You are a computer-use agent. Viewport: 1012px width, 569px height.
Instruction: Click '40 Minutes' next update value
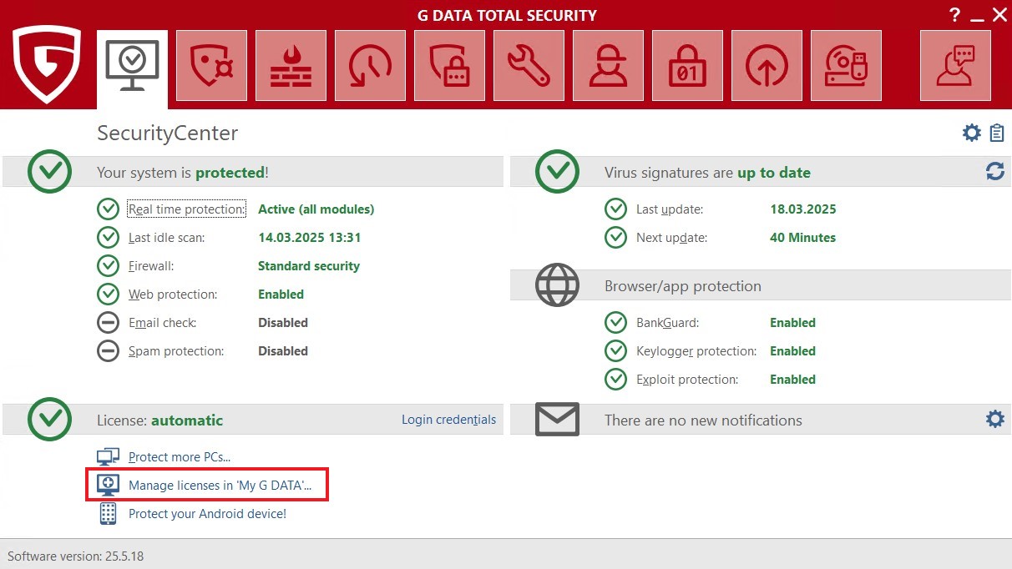click(802, 238)
